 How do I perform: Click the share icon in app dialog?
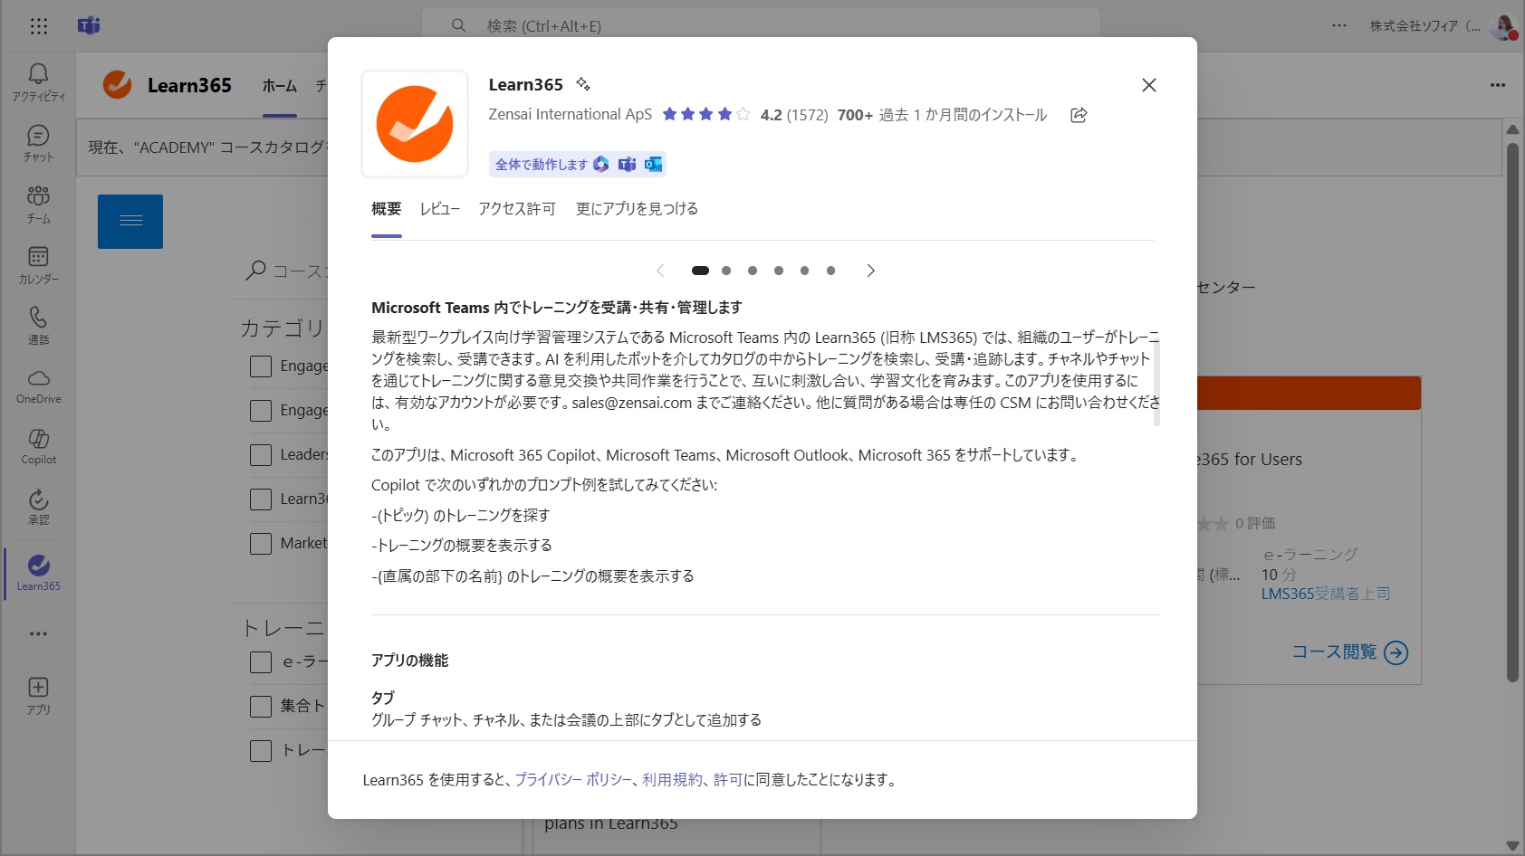click(x=1079, y=115)
